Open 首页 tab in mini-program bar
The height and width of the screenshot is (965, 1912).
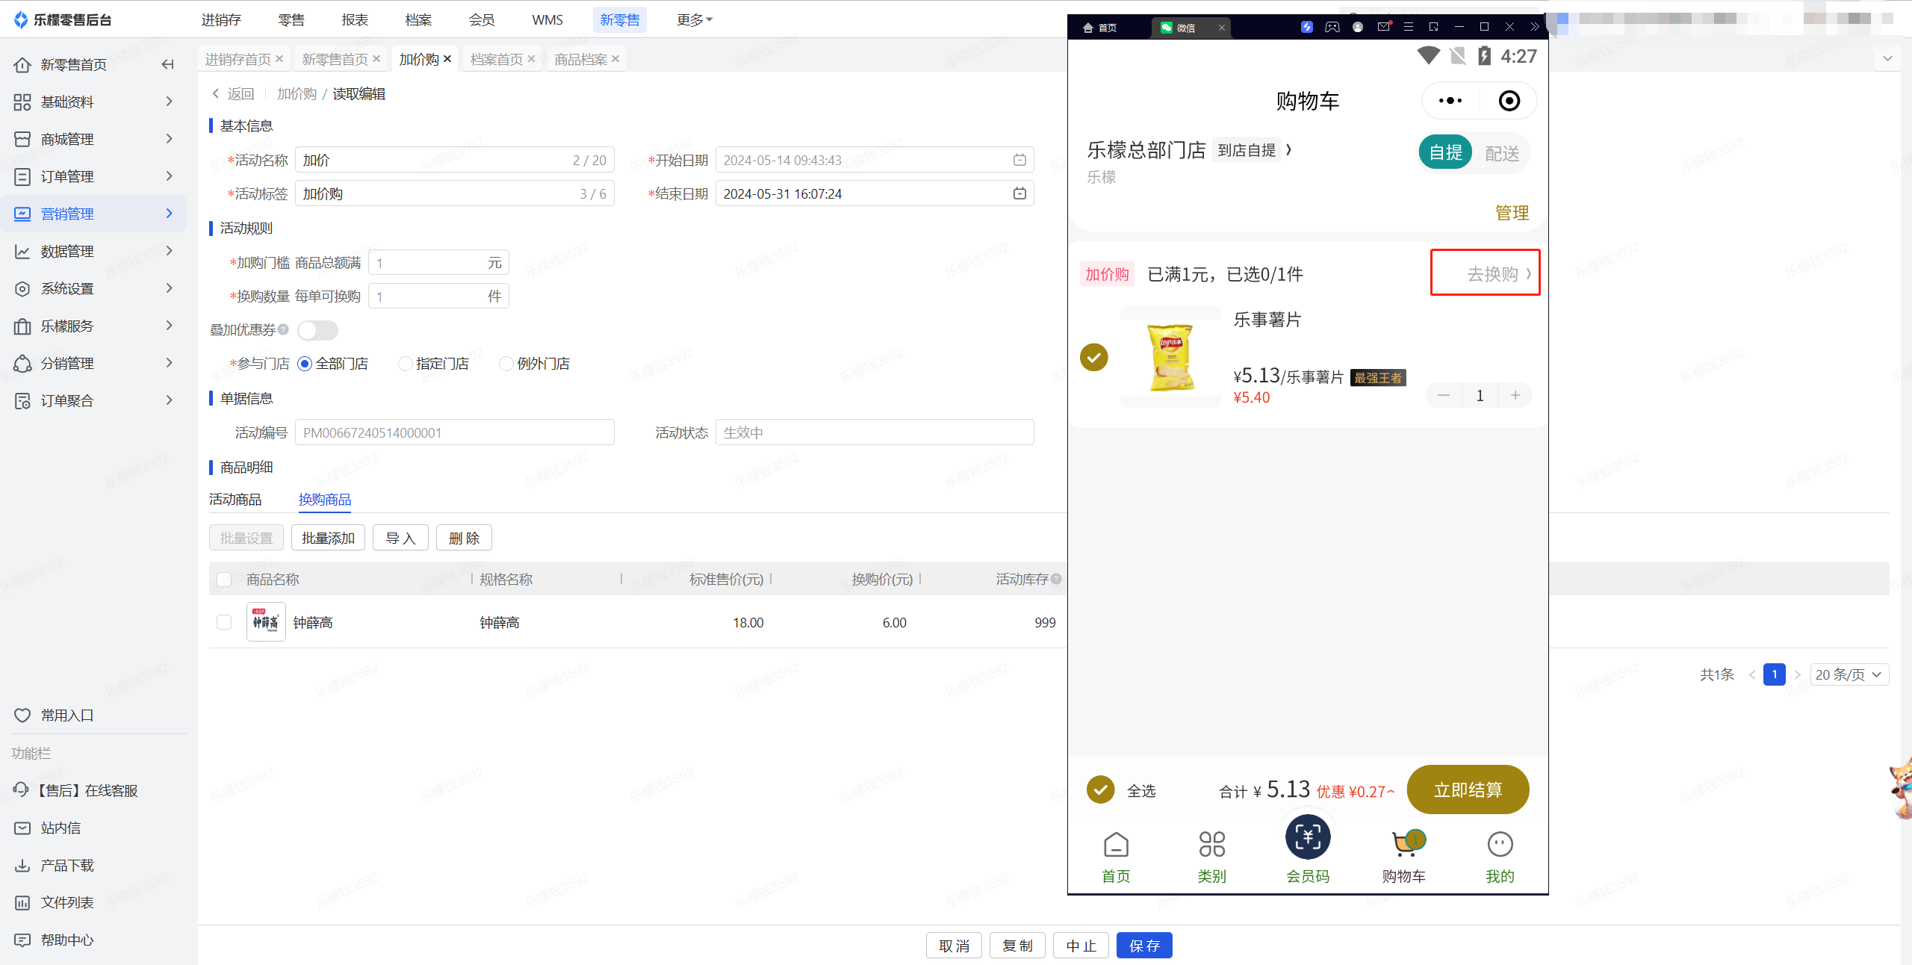1116,857
